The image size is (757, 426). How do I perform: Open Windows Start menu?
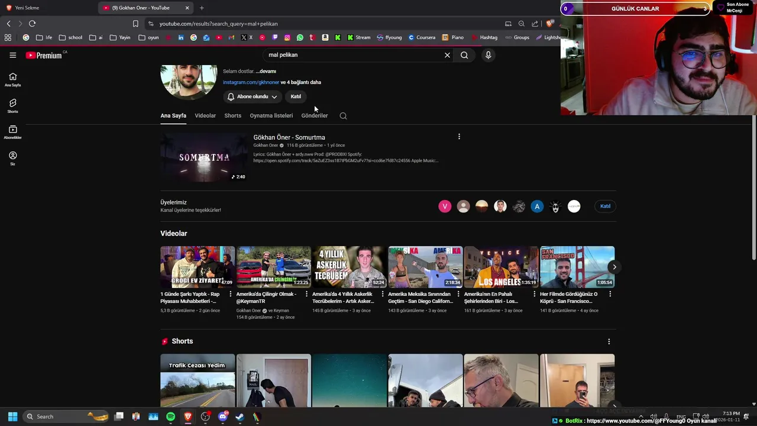pos(12,417)
